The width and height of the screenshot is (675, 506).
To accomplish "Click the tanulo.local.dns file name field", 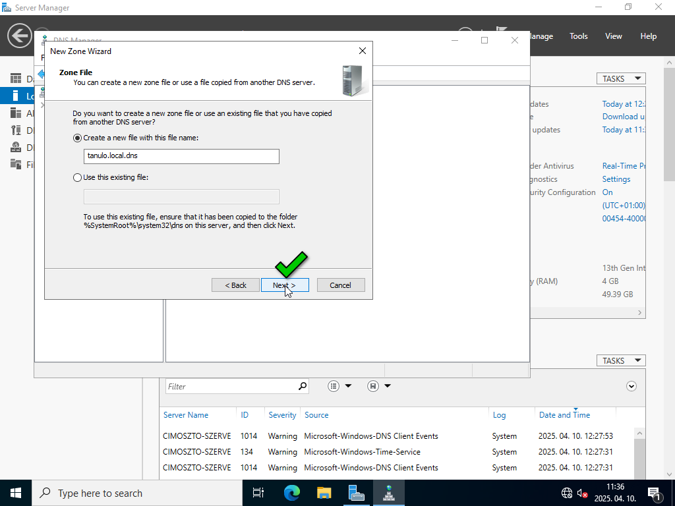I will pyautogui.click(x=181, y=156).
